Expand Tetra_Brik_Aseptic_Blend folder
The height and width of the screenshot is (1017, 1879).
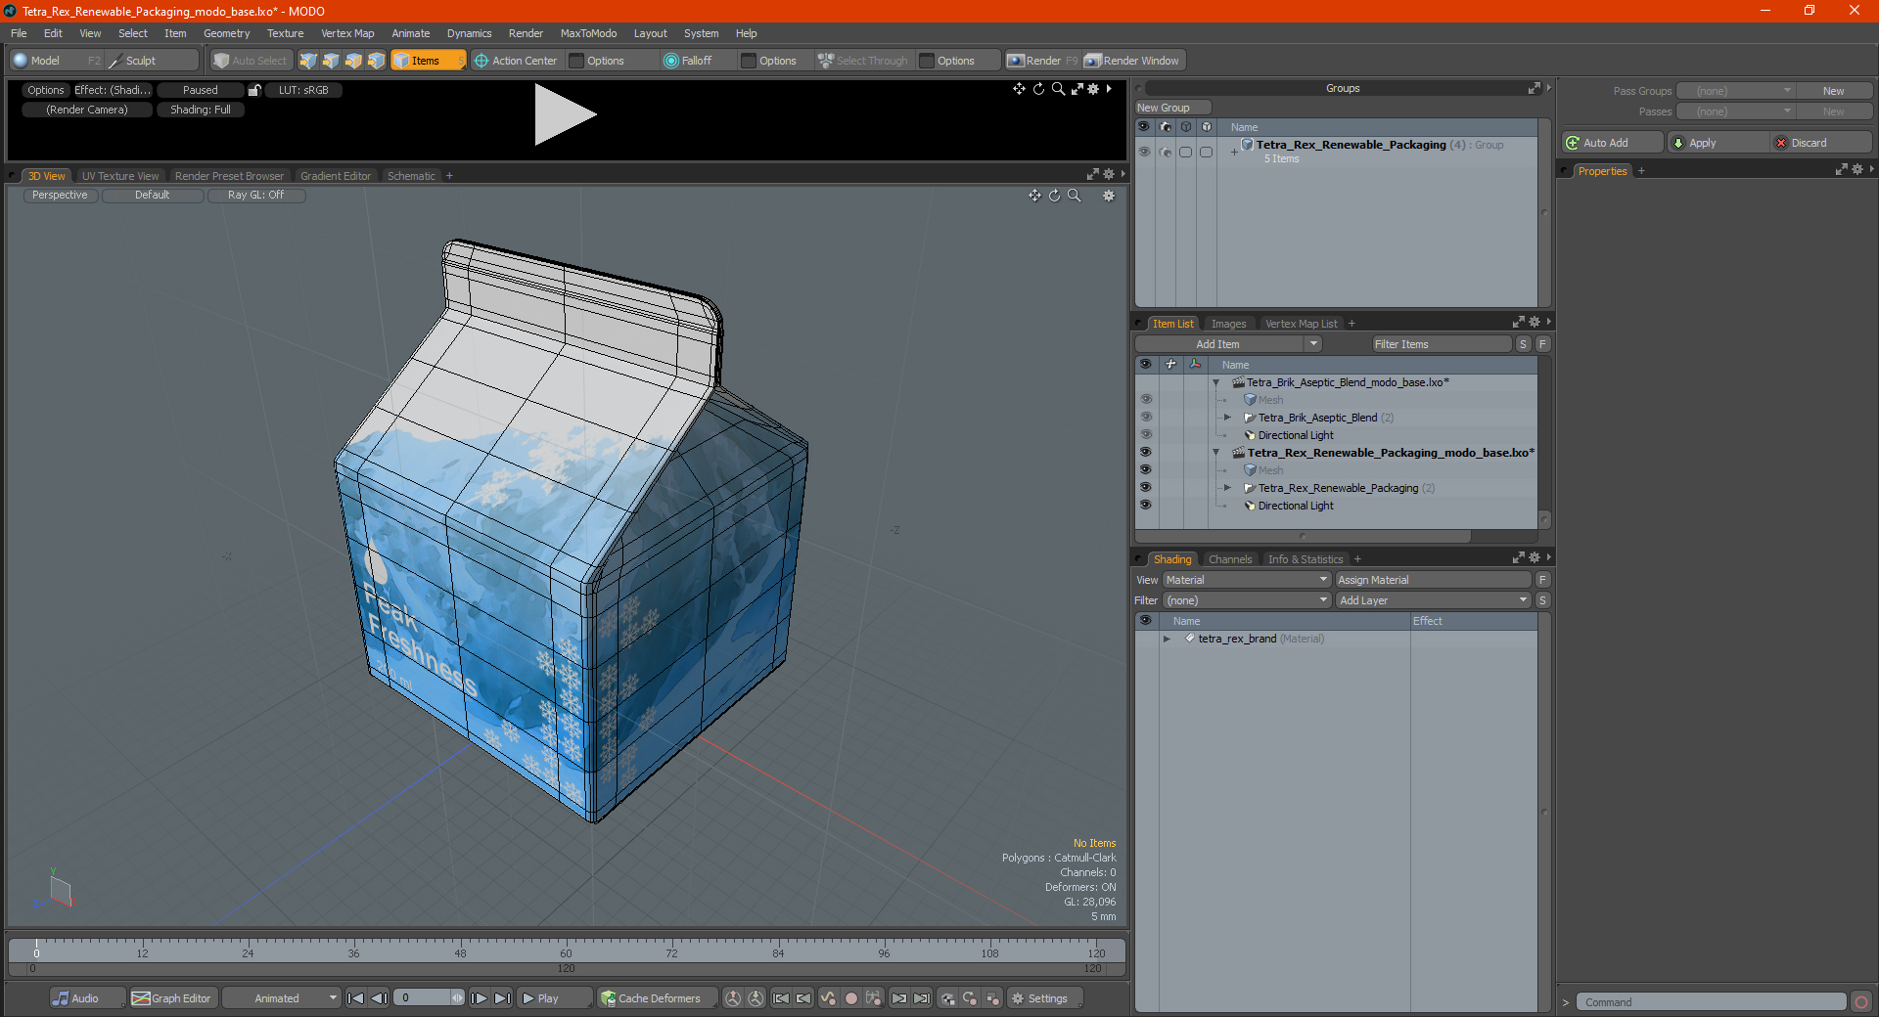(1227, 418)
